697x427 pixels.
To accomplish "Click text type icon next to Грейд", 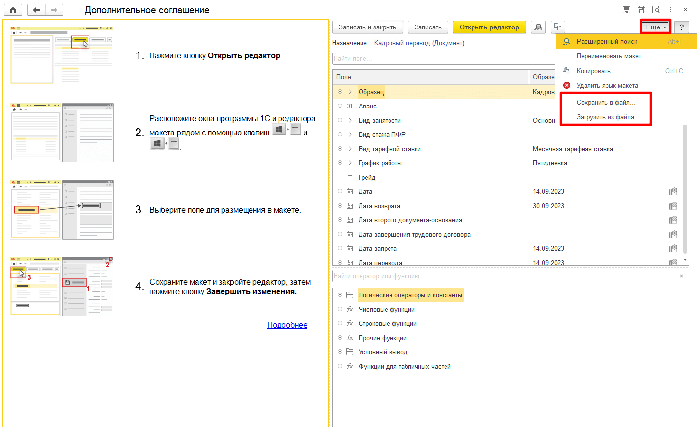I will click(350, 177).
